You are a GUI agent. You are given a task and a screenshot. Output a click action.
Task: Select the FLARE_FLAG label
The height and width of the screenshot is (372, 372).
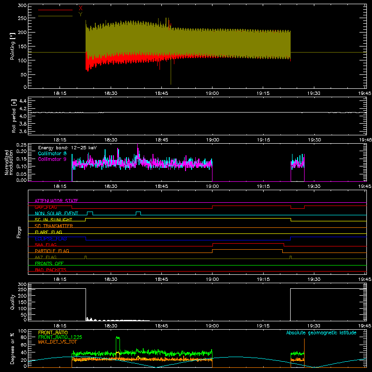tap(48, 232)
